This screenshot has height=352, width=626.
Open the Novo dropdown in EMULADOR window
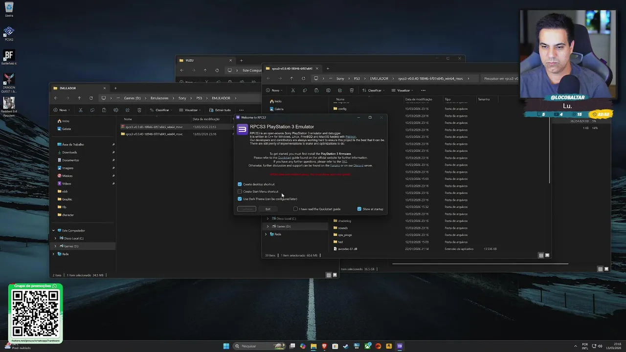coord(62,110)
